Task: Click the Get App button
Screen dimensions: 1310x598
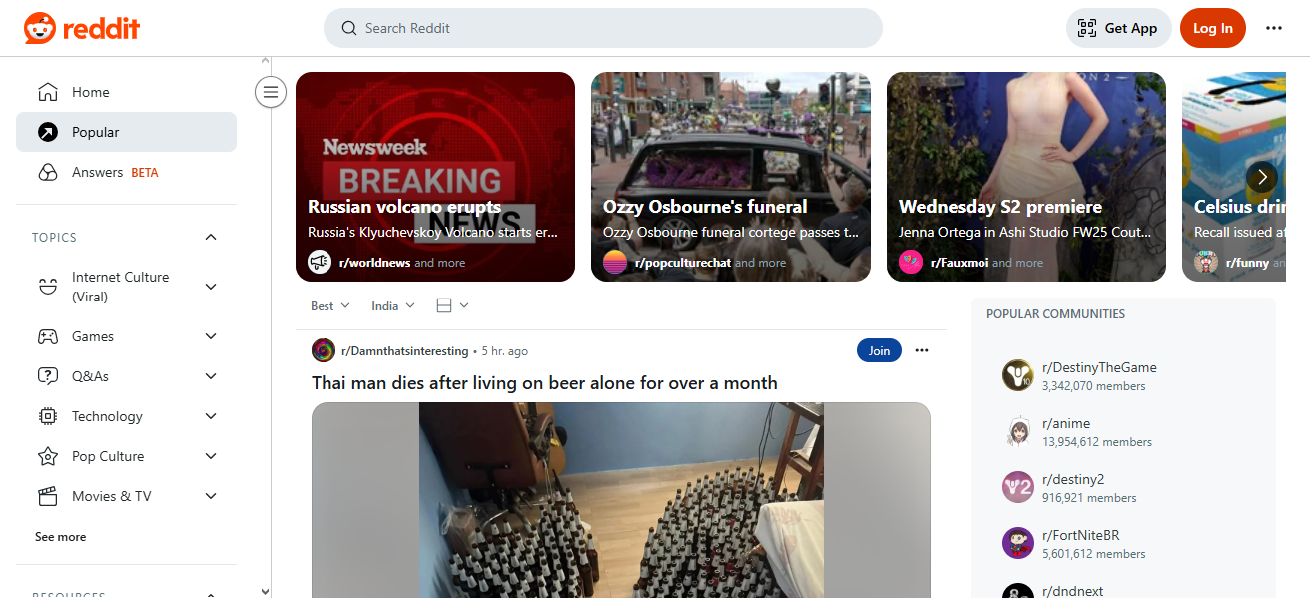Action: click(1119, 28)
